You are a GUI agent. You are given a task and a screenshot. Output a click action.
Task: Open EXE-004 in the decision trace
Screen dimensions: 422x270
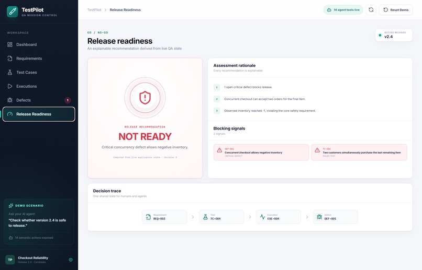pyautogui.click(x=279, y=217)
